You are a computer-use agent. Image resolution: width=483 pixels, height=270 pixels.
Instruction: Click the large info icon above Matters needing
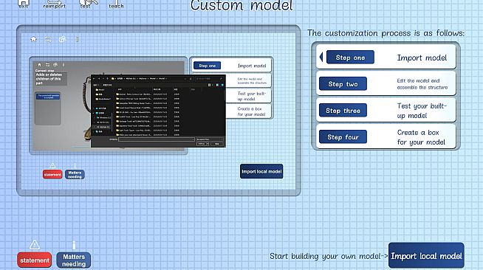[74, 245]
